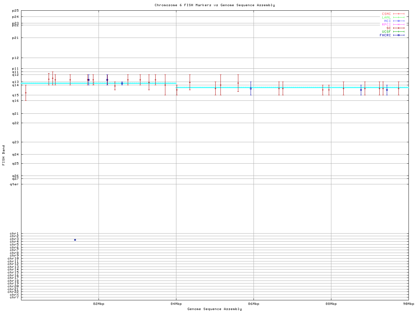The image size is (415, 311).
Task: Click the 88Mbp x-axis tick label
Action: (x=331, y=304)
